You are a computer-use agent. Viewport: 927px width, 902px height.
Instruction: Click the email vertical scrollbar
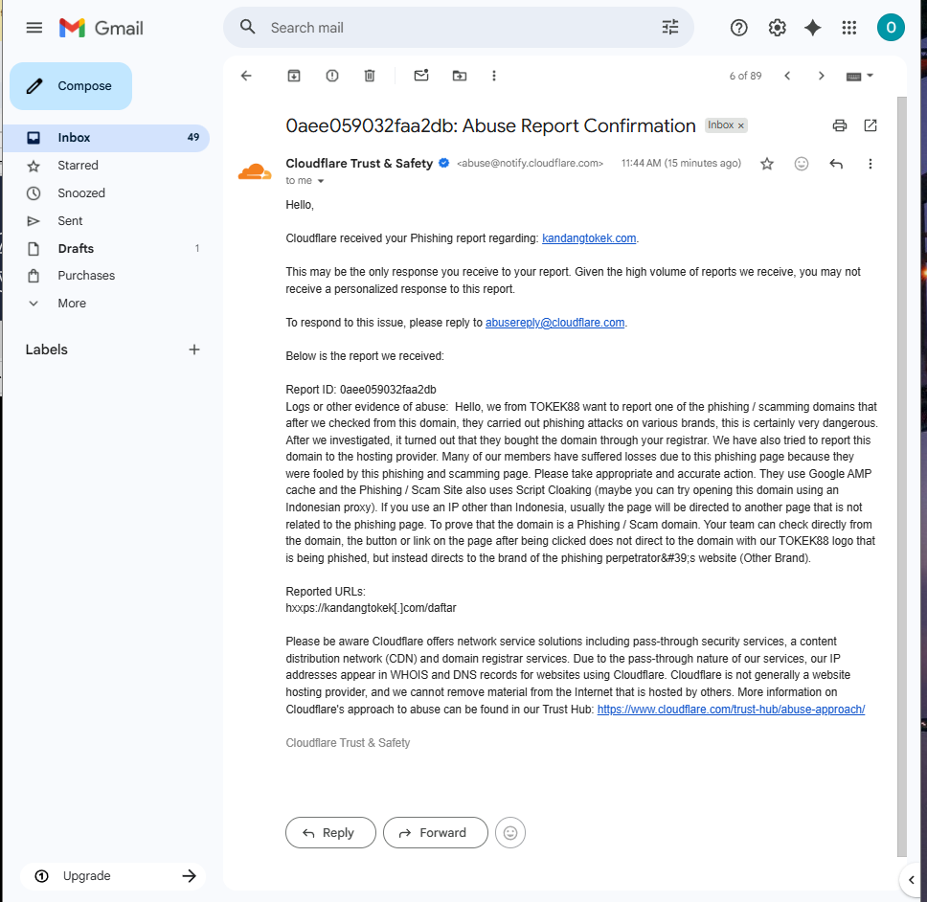(901, 476)
